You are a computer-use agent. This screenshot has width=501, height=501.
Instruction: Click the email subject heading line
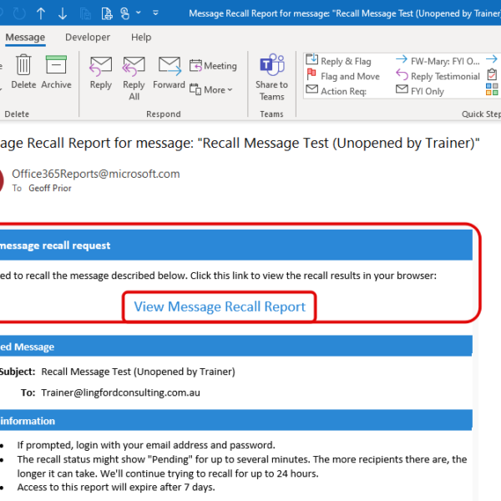[x=240, y=143]
